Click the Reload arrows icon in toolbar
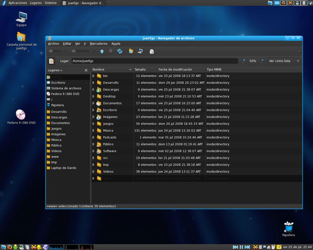313x250 pixels. pyautogui.click(x=120, y=51)
